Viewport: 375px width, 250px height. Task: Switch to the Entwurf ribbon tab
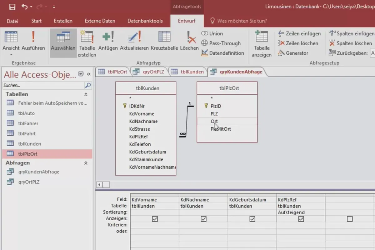click(187, 21)
